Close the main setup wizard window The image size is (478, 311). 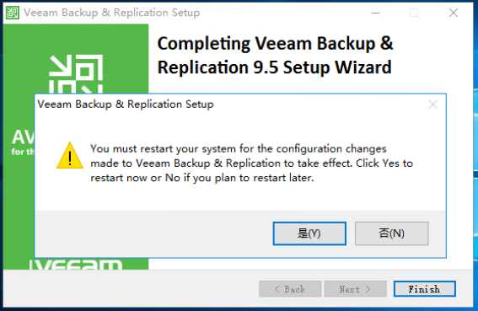(x=454, y=13)
